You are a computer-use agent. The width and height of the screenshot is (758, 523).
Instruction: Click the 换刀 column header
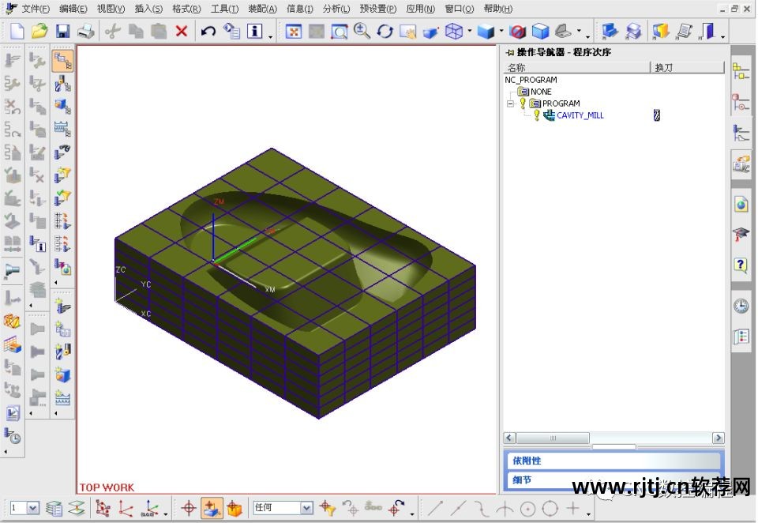(687, 67)
